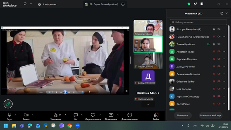Screen dimensions: 231x130
Task: Open Viber from the taskbar
Action: coord(62,126)
